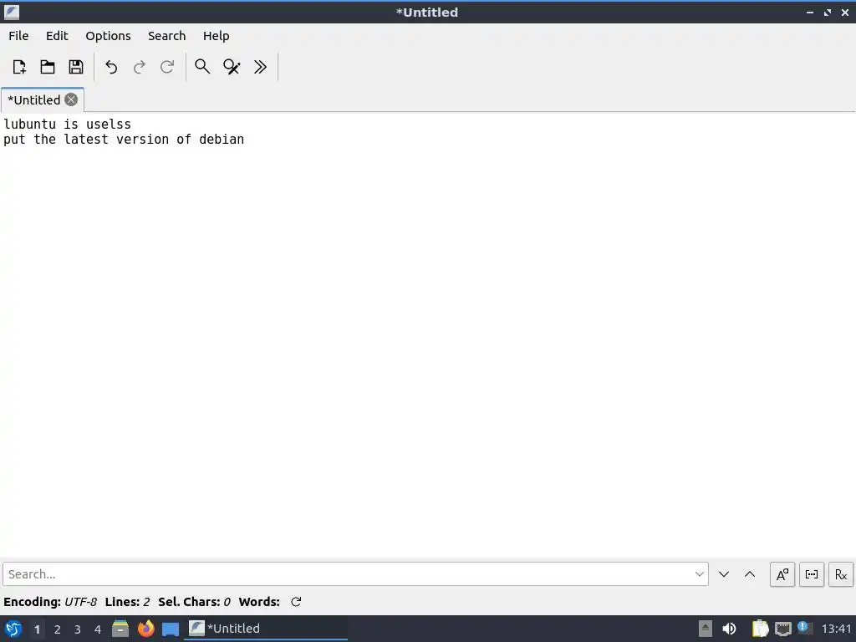Create a new document with toolbar icon
The image size is (856, 642).
[x=19, y=67]
